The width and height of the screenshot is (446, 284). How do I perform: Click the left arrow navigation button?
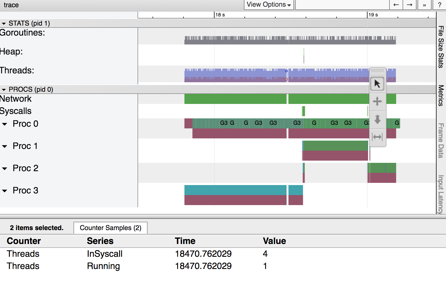(x=396, y=5)
